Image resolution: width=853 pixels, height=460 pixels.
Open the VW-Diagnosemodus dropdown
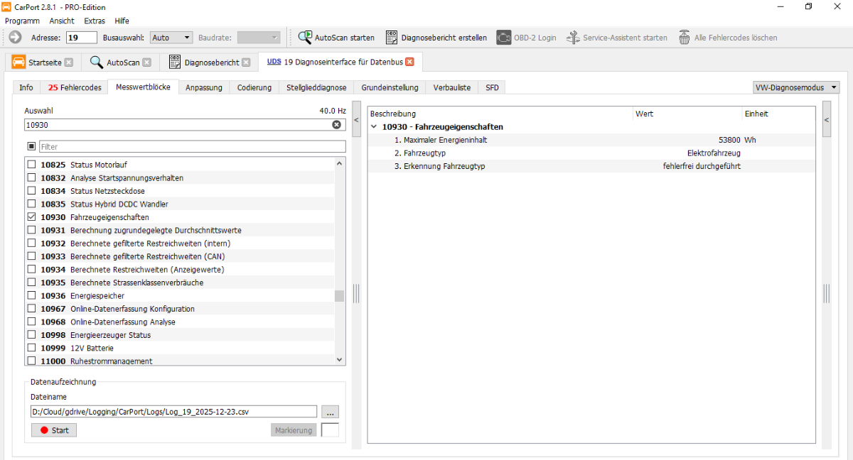click(796, 87)
